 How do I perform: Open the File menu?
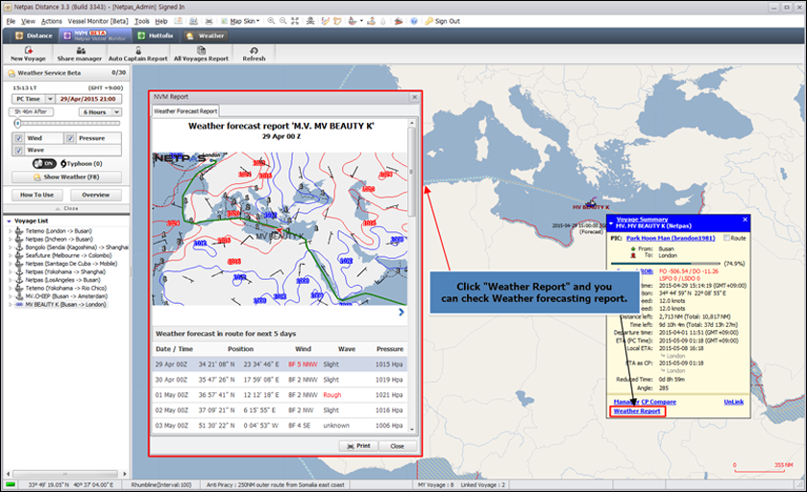pyautogui.click(x=11, y=21)
